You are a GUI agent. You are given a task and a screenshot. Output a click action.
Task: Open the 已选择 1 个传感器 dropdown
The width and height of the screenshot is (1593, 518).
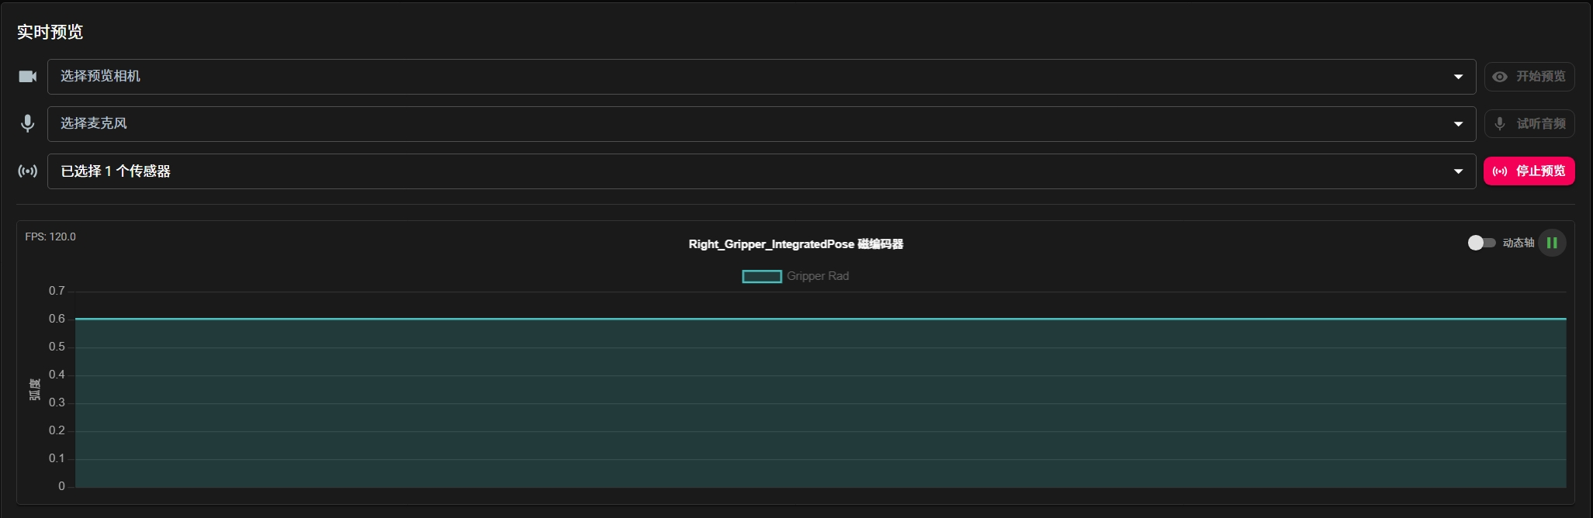761,171
